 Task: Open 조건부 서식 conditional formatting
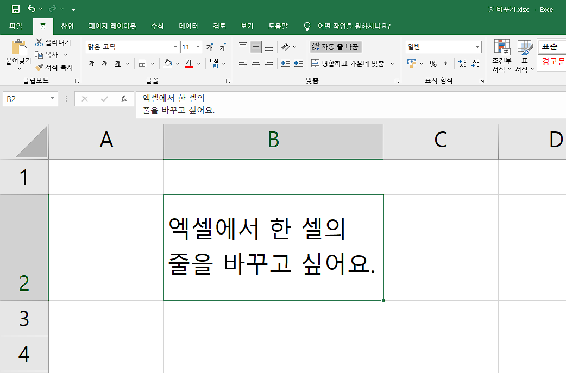point(502,56)
